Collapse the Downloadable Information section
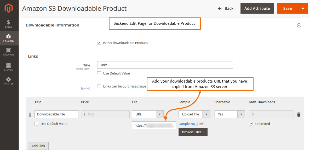 point(299,25)
